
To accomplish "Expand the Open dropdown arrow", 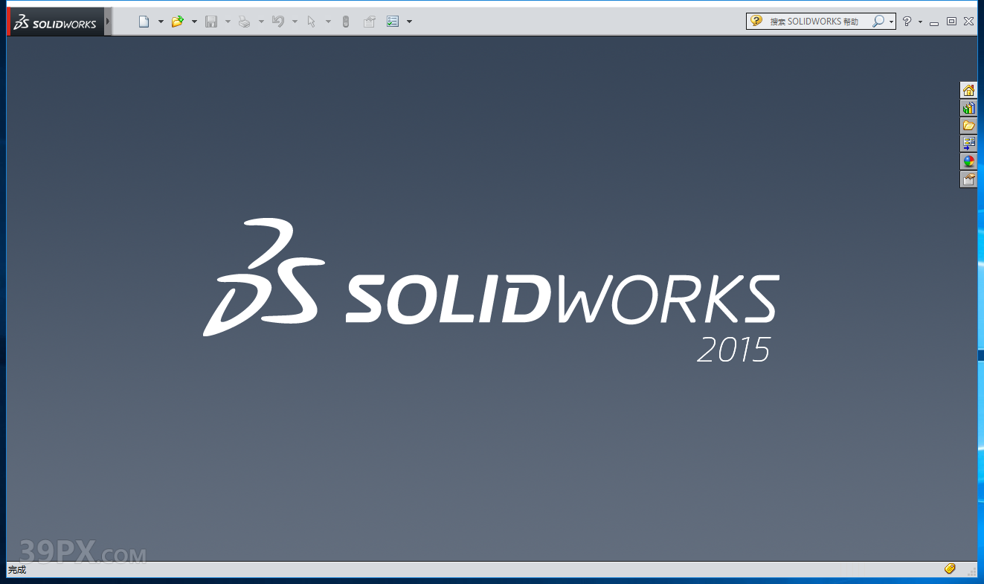I will (x=194, y=21).
